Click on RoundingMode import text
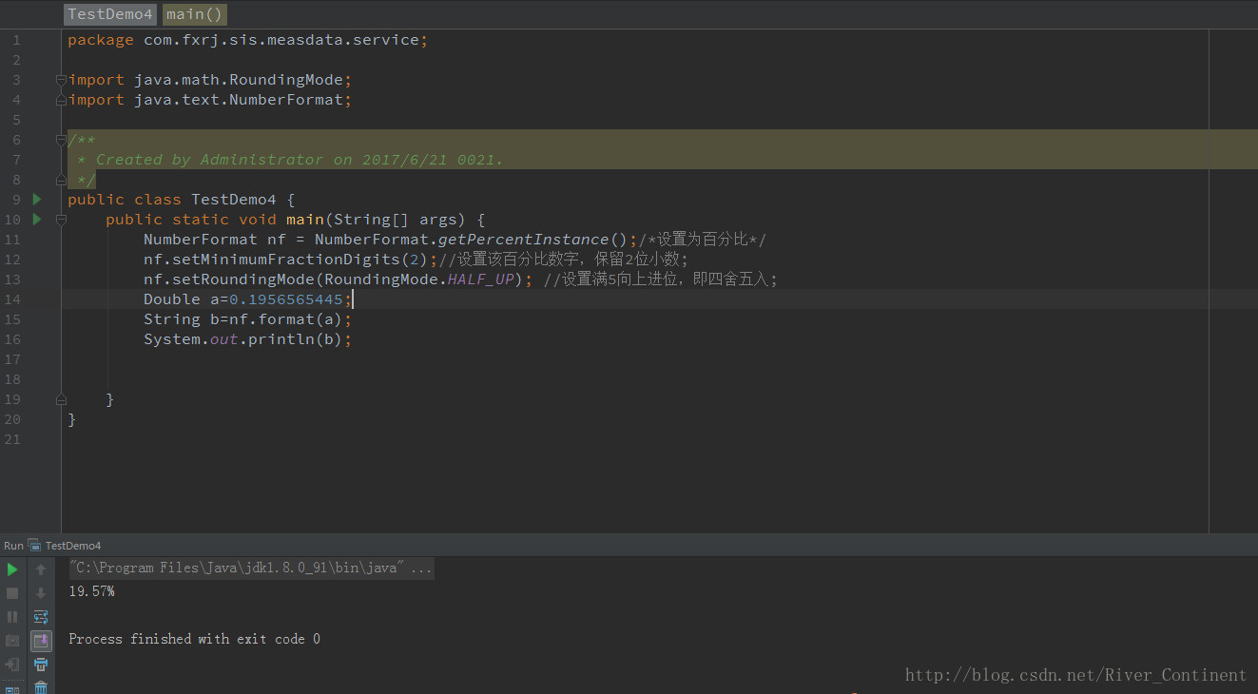This screenshot has width=1258, height=694. 285,80
